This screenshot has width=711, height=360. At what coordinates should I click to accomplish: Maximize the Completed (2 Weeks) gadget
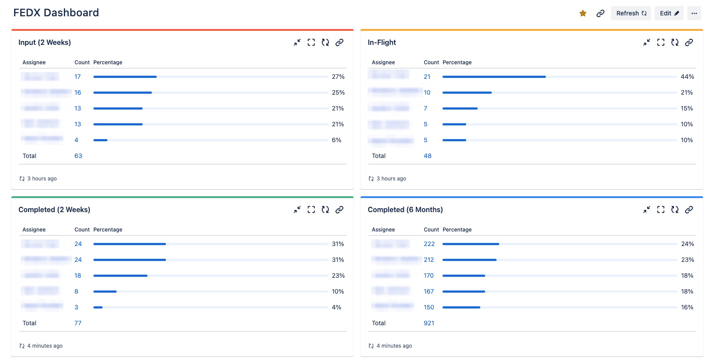coord(311,209)
